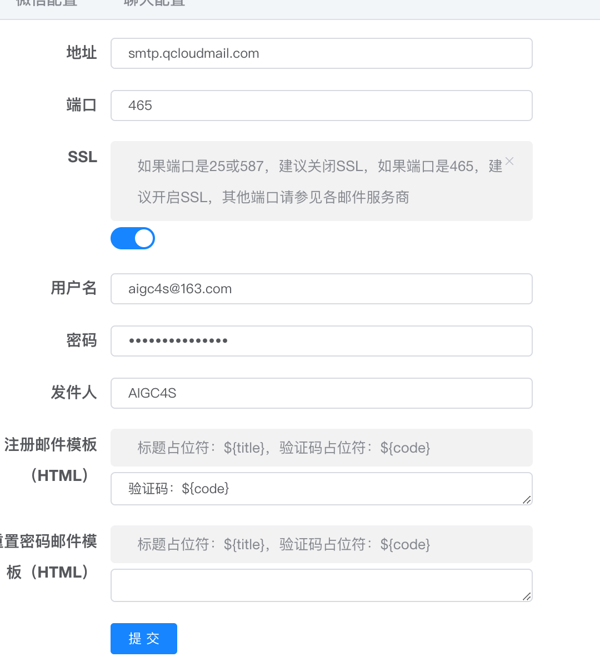The image size is (600, 662).
Task: Click into the masked password field
Action: coord(321,340)
